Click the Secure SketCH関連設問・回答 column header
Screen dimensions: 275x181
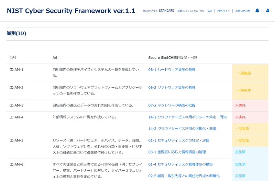173,58
